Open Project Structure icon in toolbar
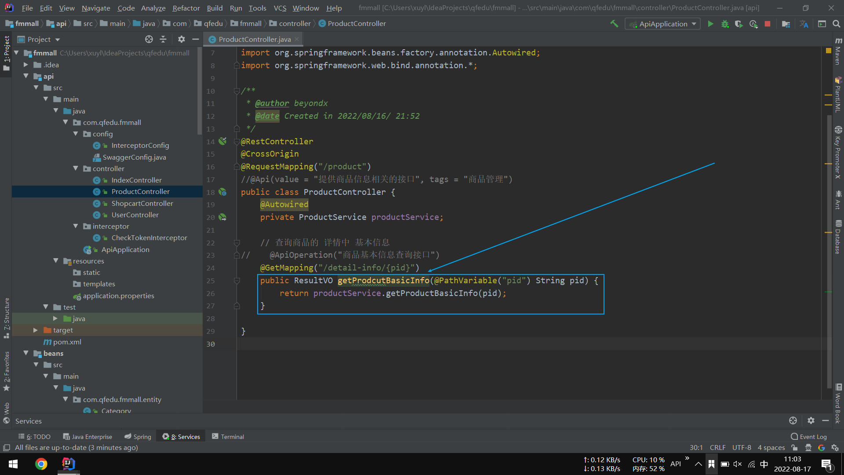This screenshot has height=475, width=844. pos(786,24)
